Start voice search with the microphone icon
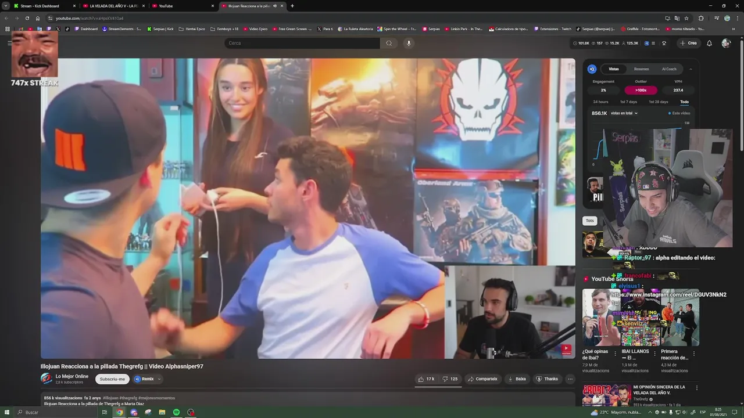This screenshot has height=418, width=744. coord(409,43)
